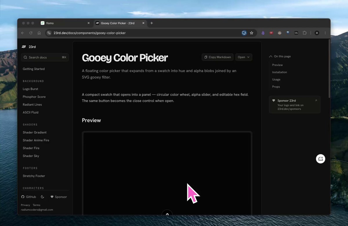
Task: Open the floating chat assistant button
Action: (320, 158)
